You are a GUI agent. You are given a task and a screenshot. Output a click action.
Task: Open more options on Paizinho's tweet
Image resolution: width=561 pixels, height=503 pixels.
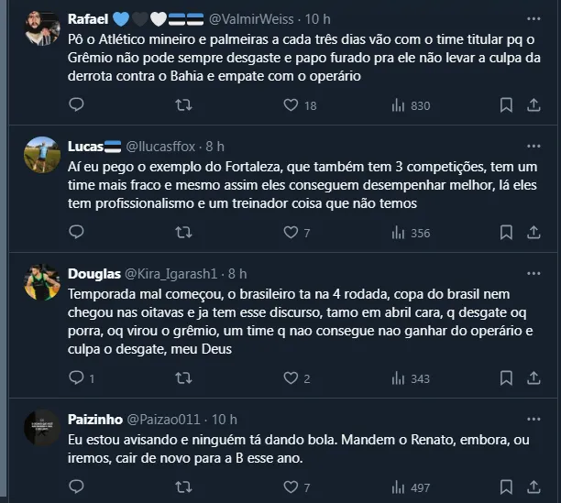point(533,419)
